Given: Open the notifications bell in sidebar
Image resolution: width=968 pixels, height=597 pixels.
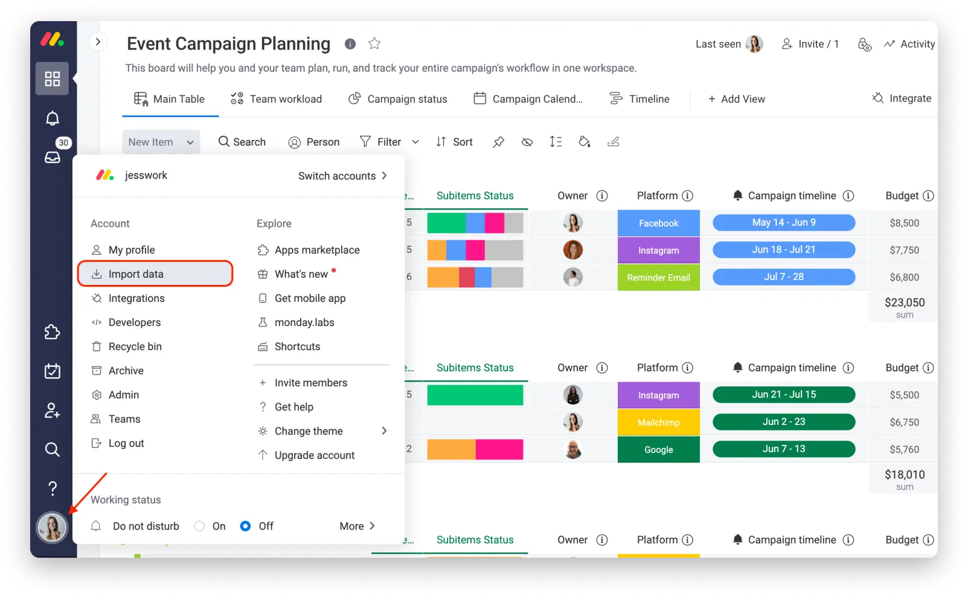Looking at the screenshot, I should [53, 118].
